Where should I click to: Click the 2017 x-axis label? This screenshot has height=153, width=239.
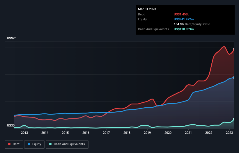pos(106,133)
